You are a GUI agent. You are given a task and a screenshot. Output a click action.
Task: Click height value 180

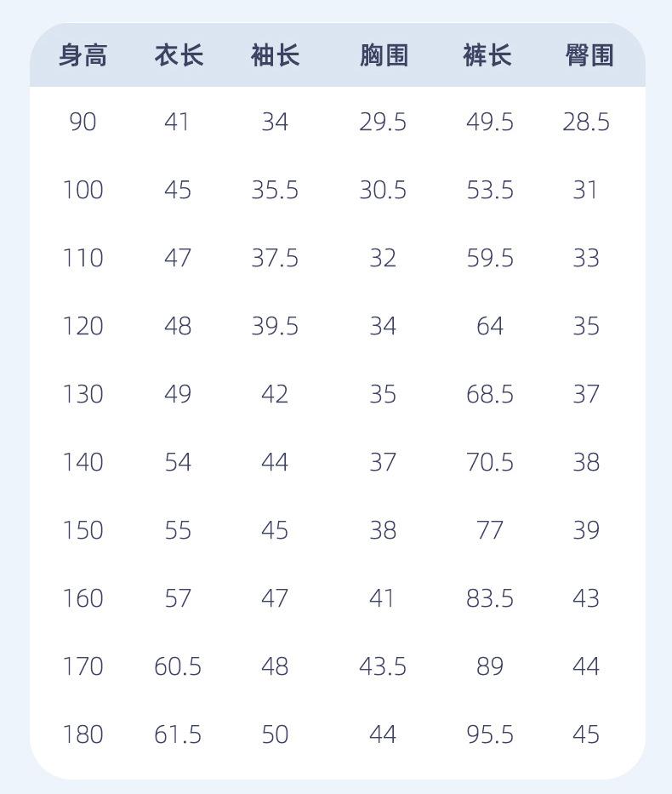(83, 734)
